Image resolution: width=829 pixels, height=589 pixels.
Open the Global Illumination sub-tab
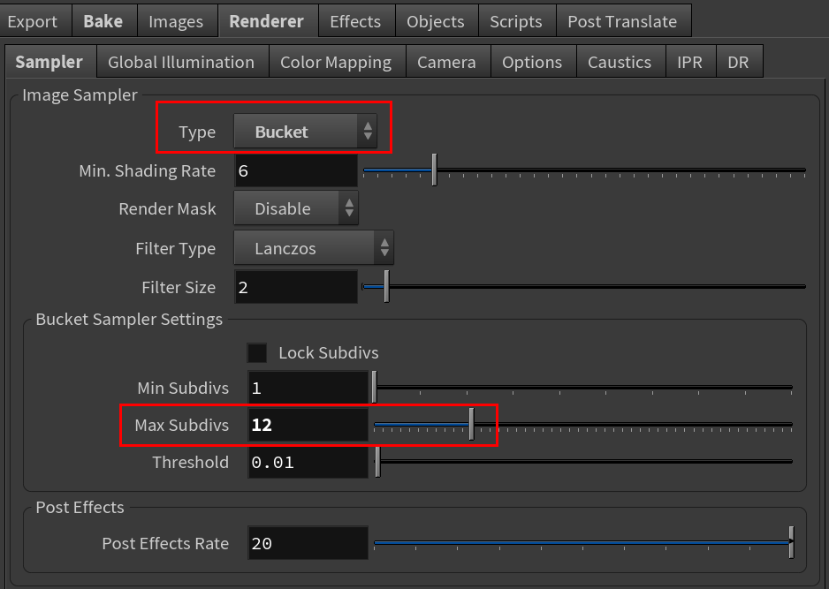182,62
